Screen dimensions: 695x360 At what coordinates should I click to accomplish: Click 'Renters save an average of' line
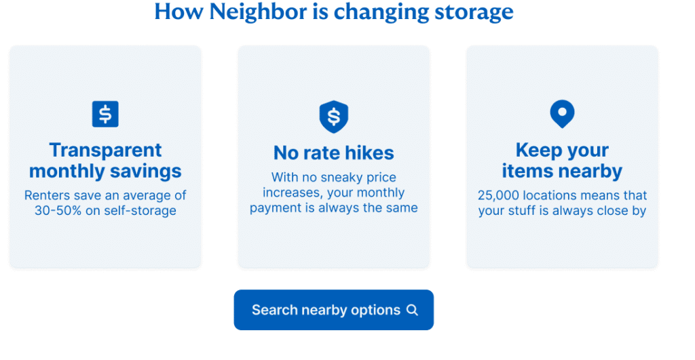tap(105, 195)
